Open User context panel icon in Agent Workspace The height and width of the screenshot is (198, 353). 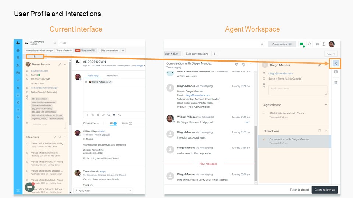click(336, 63)
